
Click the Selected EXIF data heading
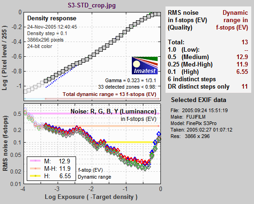click(199, 100)
